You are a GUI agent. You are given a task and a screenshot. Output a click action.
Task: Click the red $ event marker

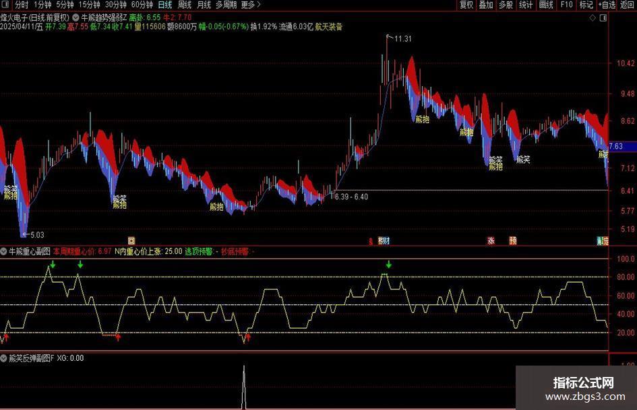pyautogui.click(x=371, y=241)
